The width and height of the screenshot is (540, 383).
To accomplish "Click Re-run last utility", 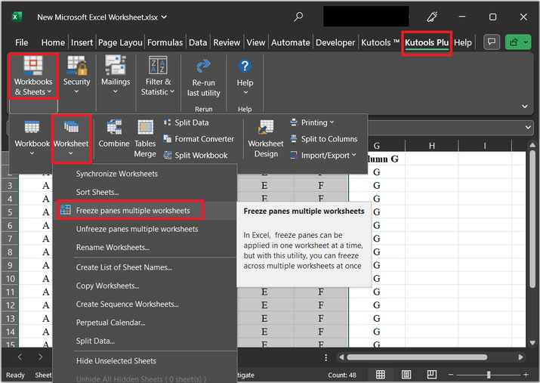I will 203,78.
